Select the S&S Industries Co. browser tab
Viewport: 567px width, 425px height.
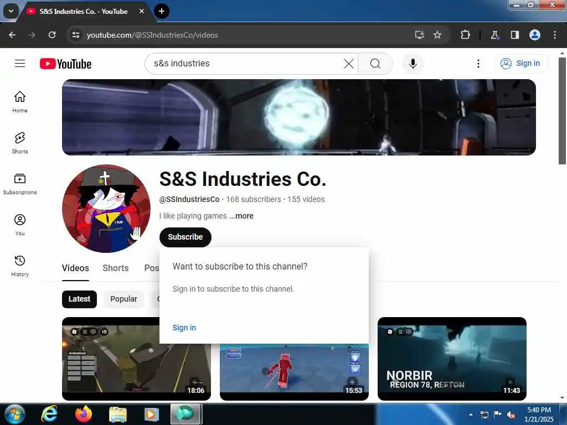(x=84, y=12)
